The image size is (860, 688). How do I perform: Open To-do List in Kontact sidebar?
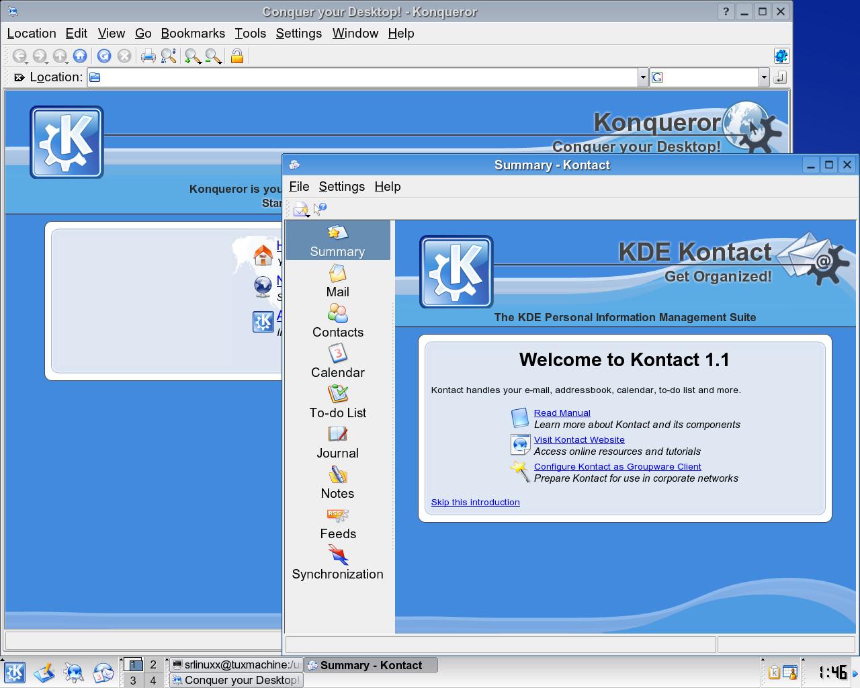pos(338,402)
